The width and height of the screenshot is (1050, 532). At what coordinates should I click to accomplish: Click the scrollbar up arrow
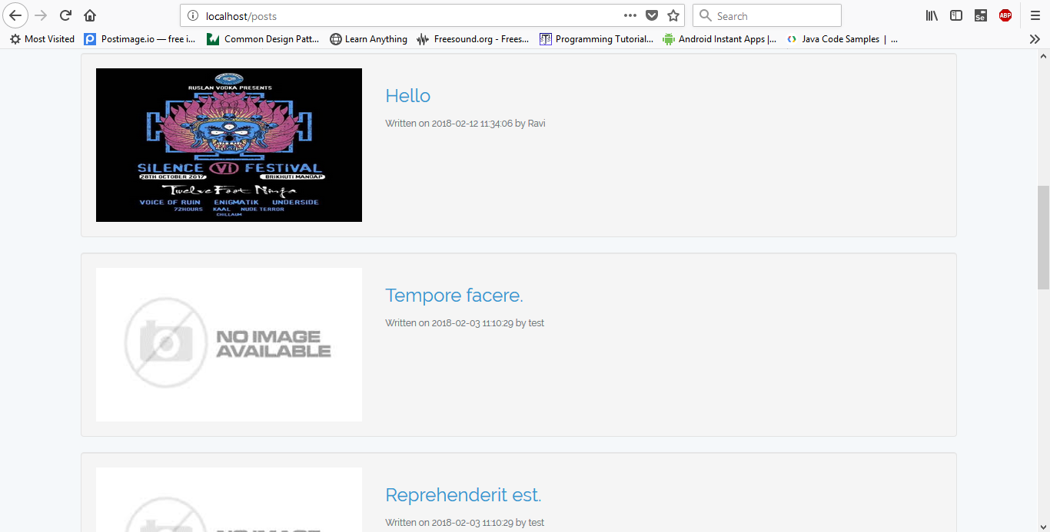point(1043,56)
